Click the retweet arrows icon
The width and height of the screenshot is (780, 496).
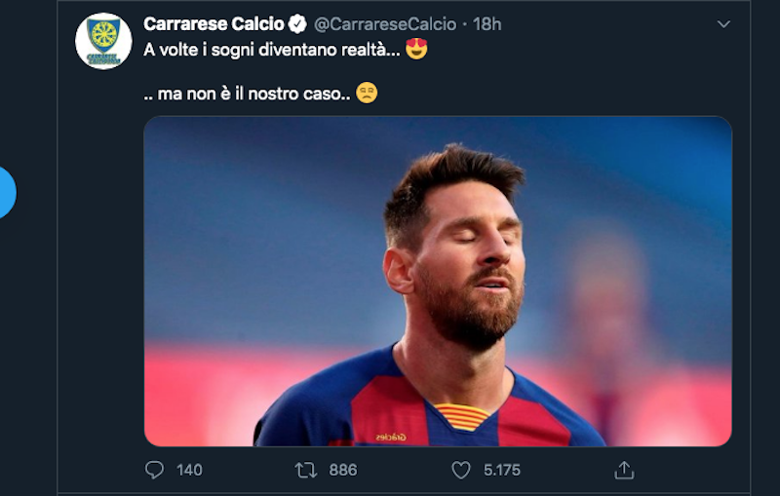[306, 470]
